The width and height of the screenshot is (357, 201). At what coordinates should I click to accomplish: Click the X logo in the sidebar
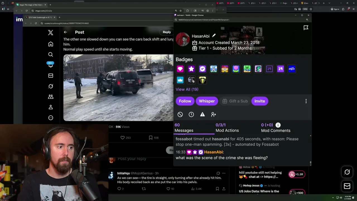50,33
